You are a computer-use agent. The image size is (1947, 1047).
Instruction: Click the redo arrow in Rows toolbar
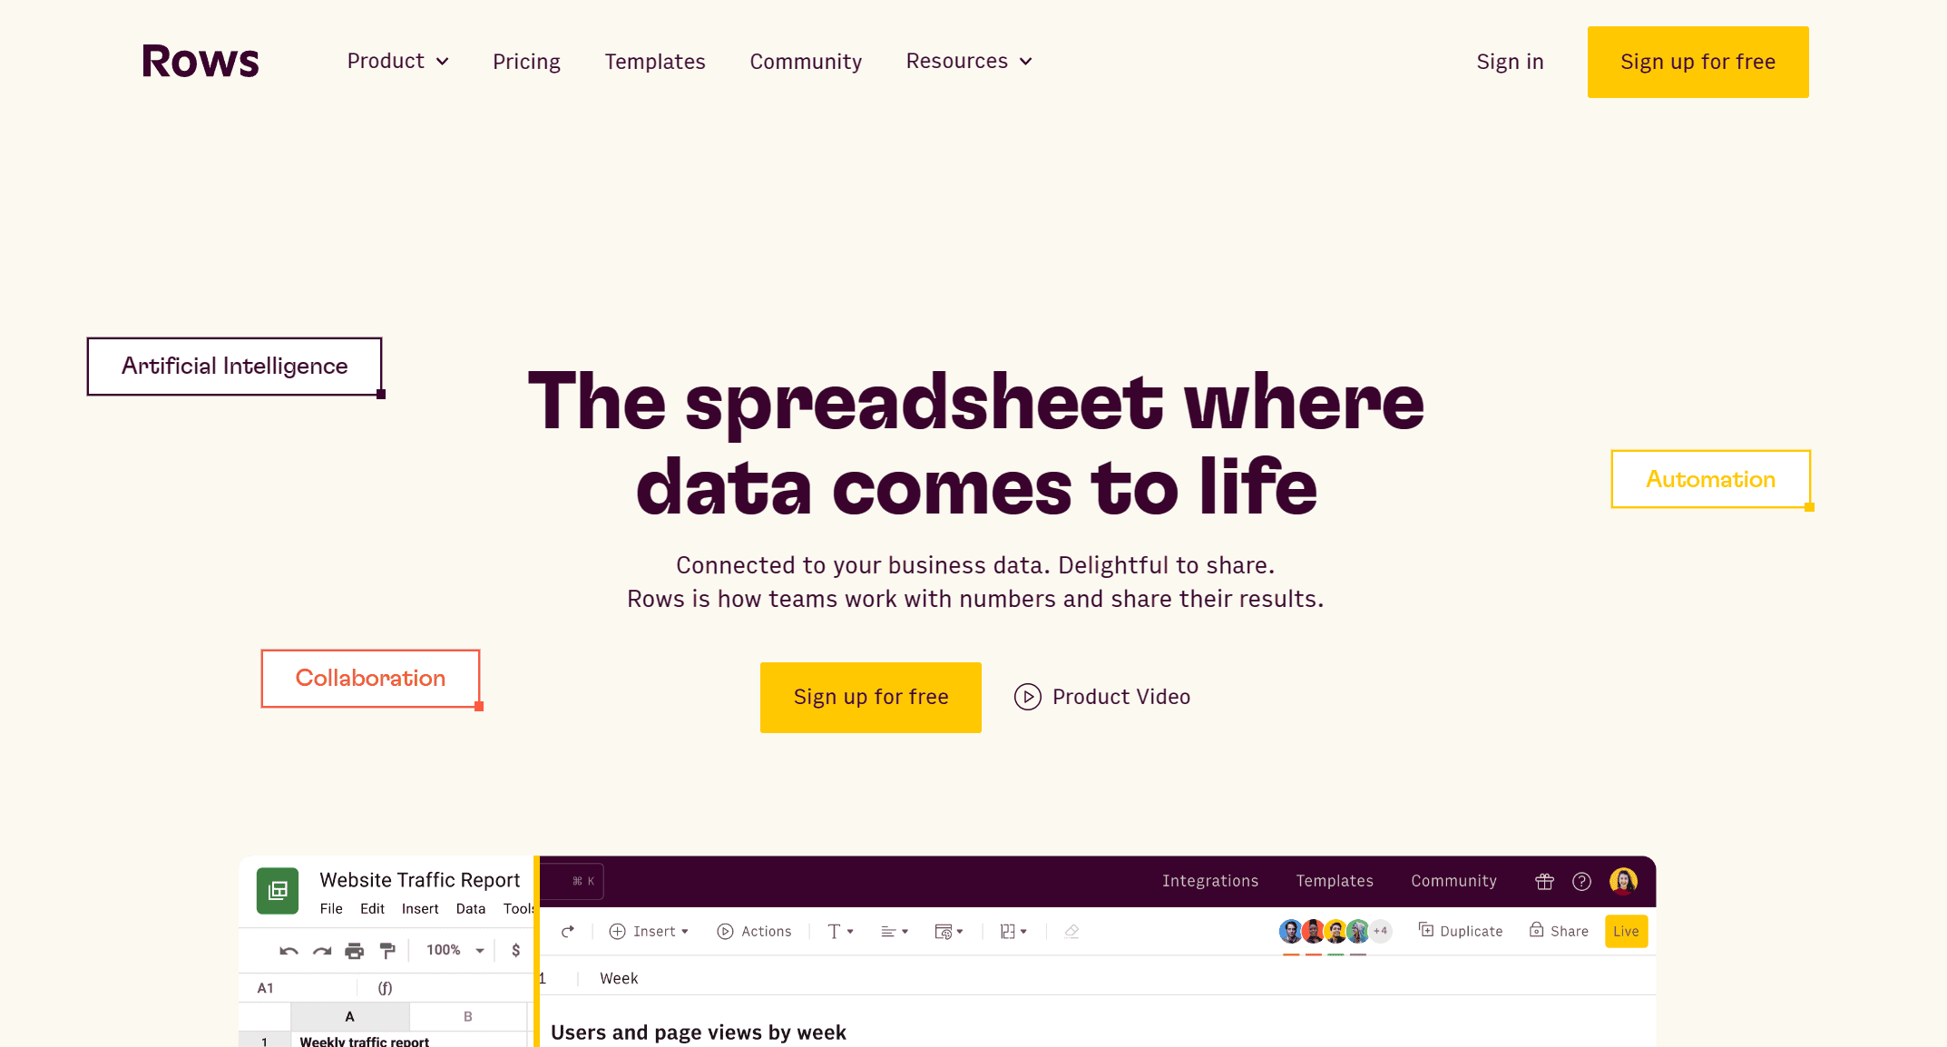pos(568,931)
